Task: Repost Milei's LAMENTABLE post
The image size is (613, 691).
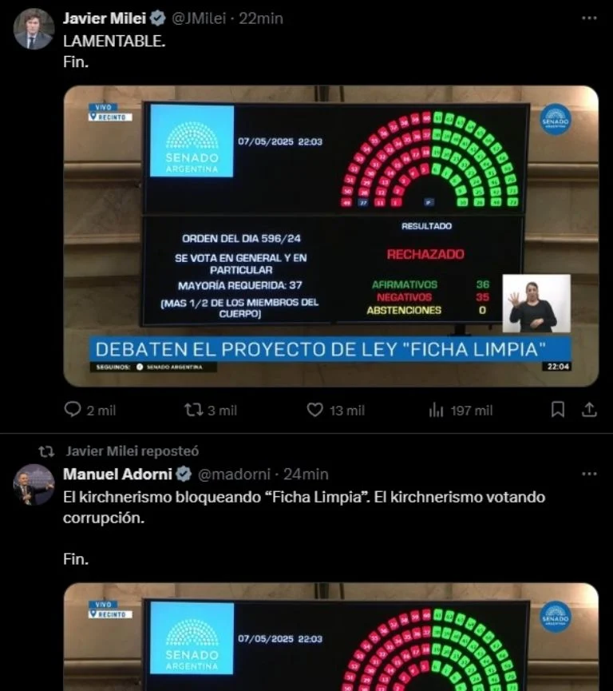Action: click(x=193, y=411)
